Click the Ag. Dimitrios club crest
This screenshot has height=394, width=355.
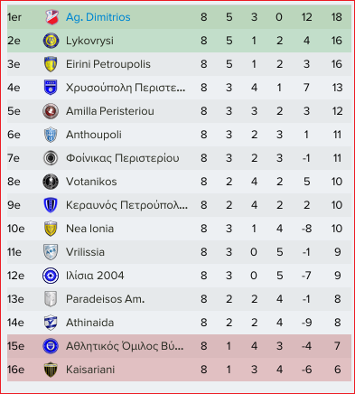pos(51,17)
